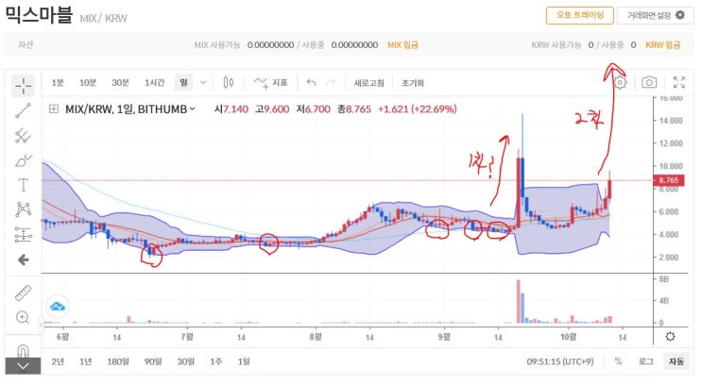Select the trend line drawing tool
Image resolution: width=702 pixels, height=385 pixels.
click(x=23, y=110)
